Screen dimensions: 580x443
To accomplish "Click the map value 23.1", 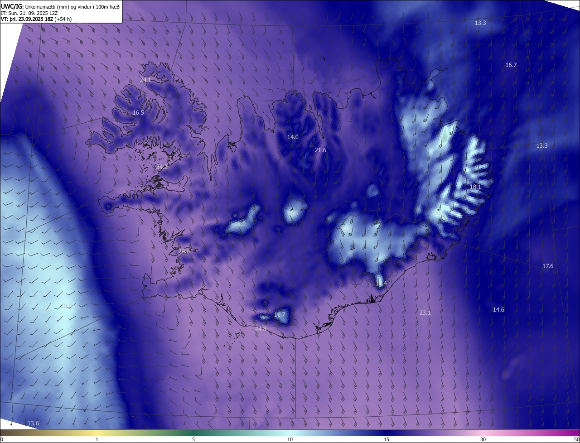I will 425,313.
